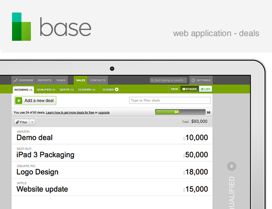The width and height of the screenshot is (272, 209).
Task: Focus the Type to filter deals field
Action: [x=170, y=100]
